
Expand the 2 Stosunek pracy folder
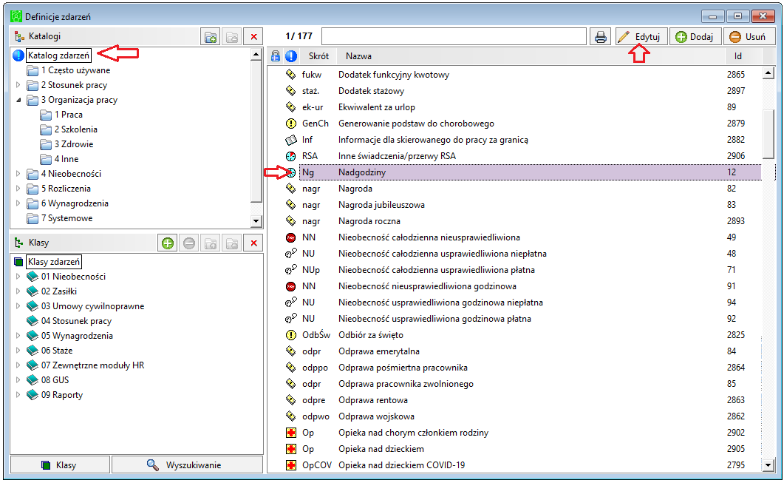[18, 85]
